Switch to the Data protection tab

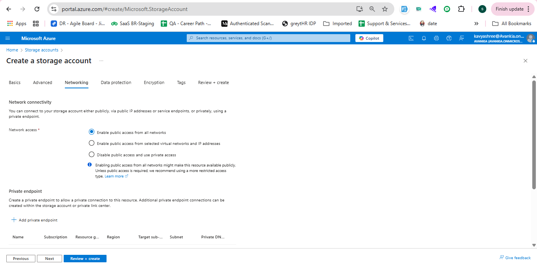click(116, 82)
